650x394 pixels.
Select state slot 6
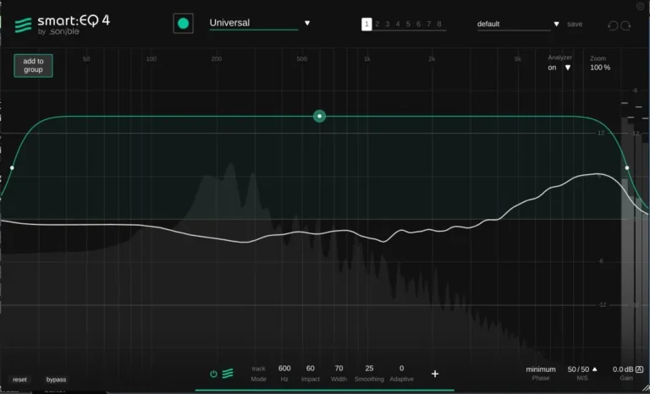pyautogui.click(x=418, y=24)
